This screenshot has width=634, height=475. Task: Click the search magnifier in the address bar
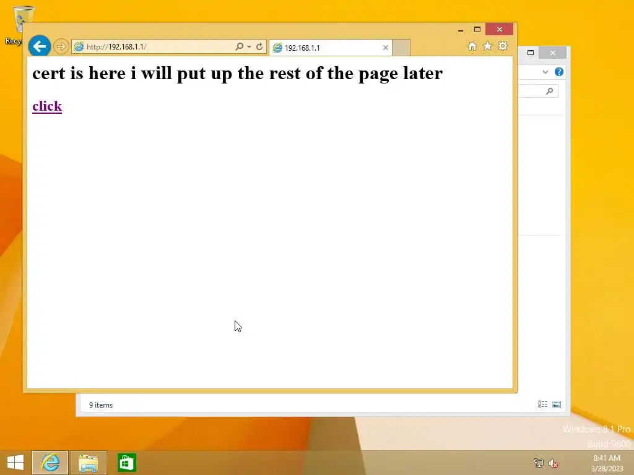(x=240, y=46)
